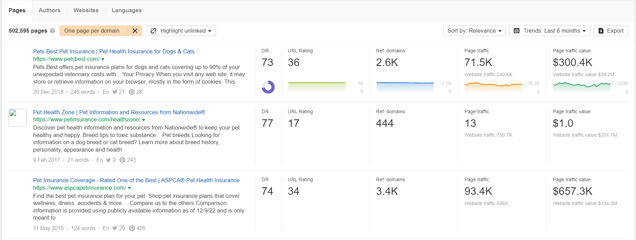The width and height of the screenshot is (636, 240).
Task: Click the Export button
Action: coord(611,31)
